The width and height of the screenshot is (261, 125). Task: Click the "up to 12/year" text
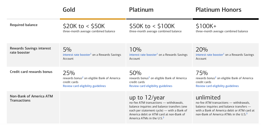147,97
